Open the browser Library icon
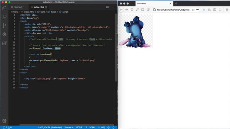Image resolution: width=230 pixels, height=129 pixels. 209,10
